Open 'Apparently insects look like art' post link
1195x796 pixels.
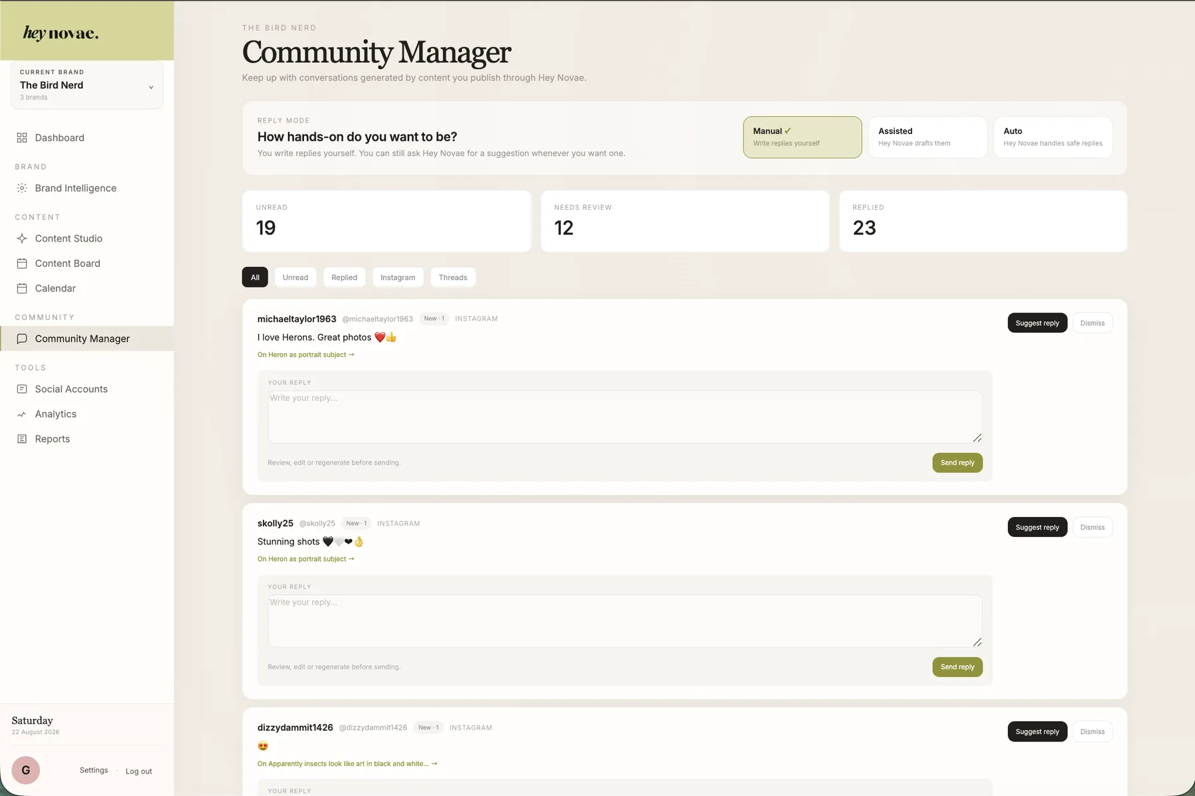pos(347,763)
